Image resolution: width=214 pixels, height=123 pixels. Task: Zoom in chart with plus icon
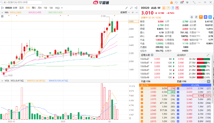coord(133,12)
